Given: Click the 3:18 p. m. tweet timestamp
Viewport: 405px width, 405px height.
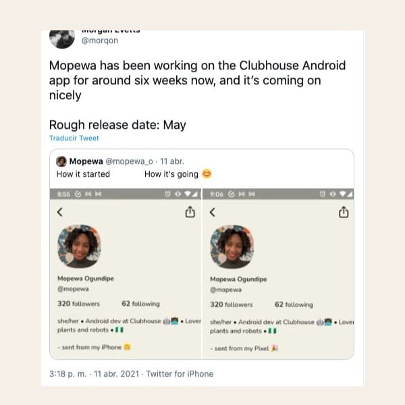Looking at the screenshot, I should pos(72,373).
